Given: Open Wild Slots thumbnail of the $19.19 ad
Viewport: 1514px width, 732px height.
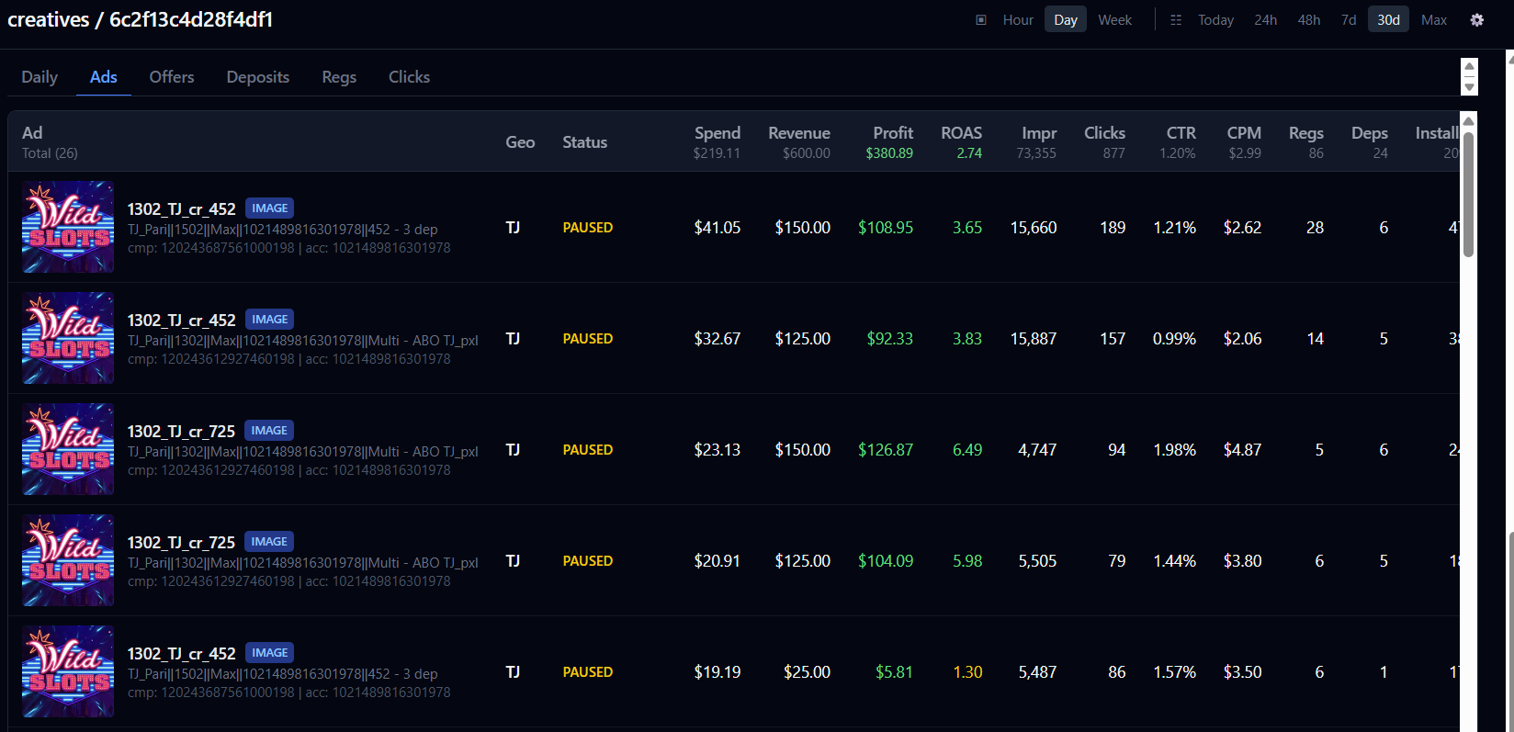Looking at the screenshot, I should [x=68, y=671].
